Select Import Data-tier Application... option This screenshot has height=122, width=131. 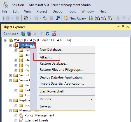pos(62,84)
